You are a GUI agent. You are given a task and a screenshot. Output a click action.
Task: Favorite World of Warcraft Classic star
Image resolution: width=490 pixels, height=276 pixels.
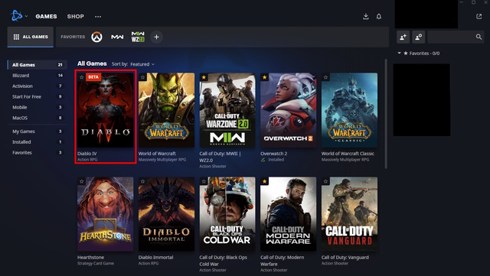(x=325, y=77)
